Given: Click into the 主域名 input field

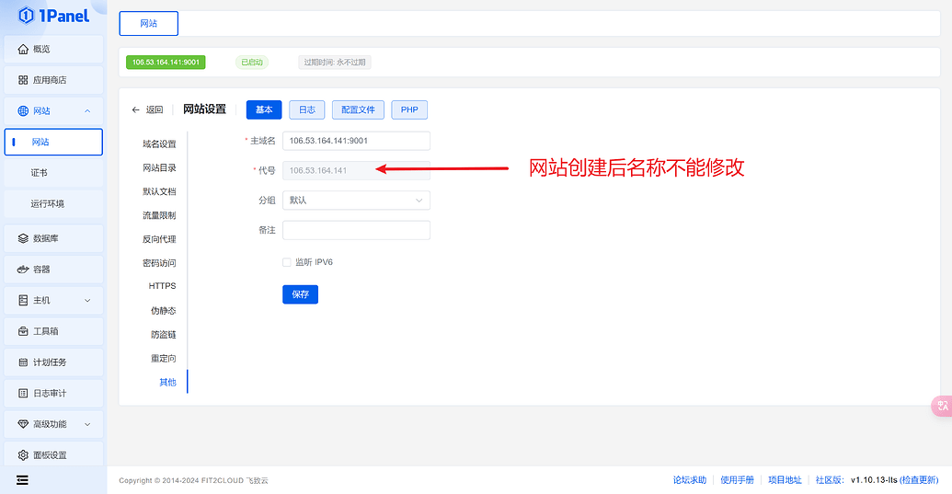Looking at the screenshot, I should click(x=356, y=141).
